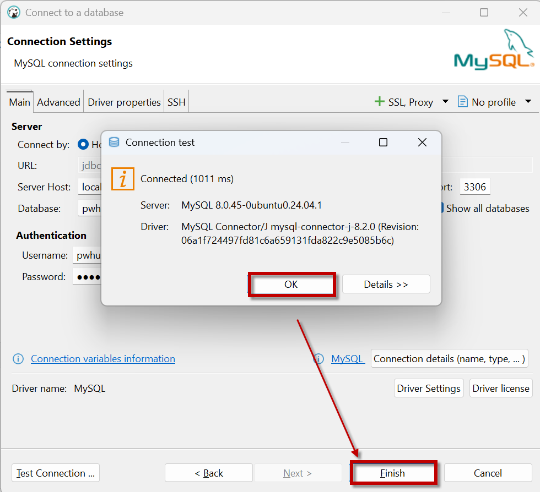Go to the SSH tab
The image size is (540, 492).
tap(176, 102)
